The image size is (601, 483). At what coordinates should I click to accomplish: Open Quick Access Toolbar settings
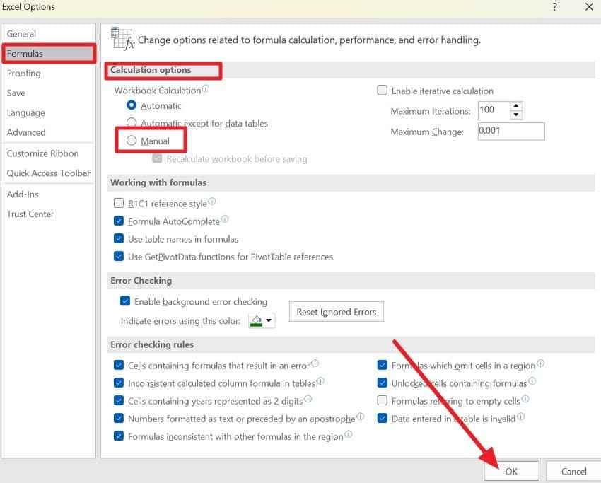[x=48, y=173]
